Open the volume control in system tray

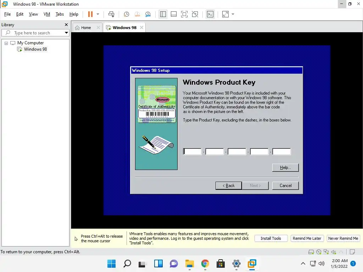pos(321,263)
